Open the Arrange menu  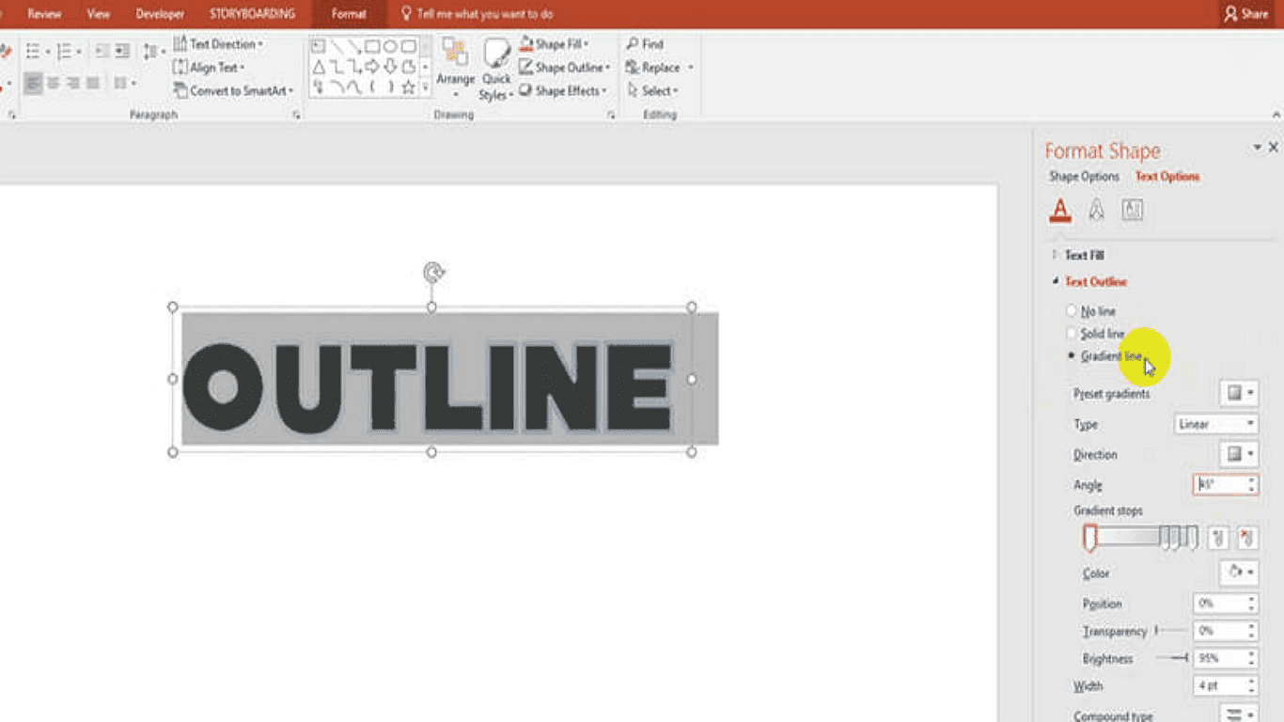(x=455, y=68)
